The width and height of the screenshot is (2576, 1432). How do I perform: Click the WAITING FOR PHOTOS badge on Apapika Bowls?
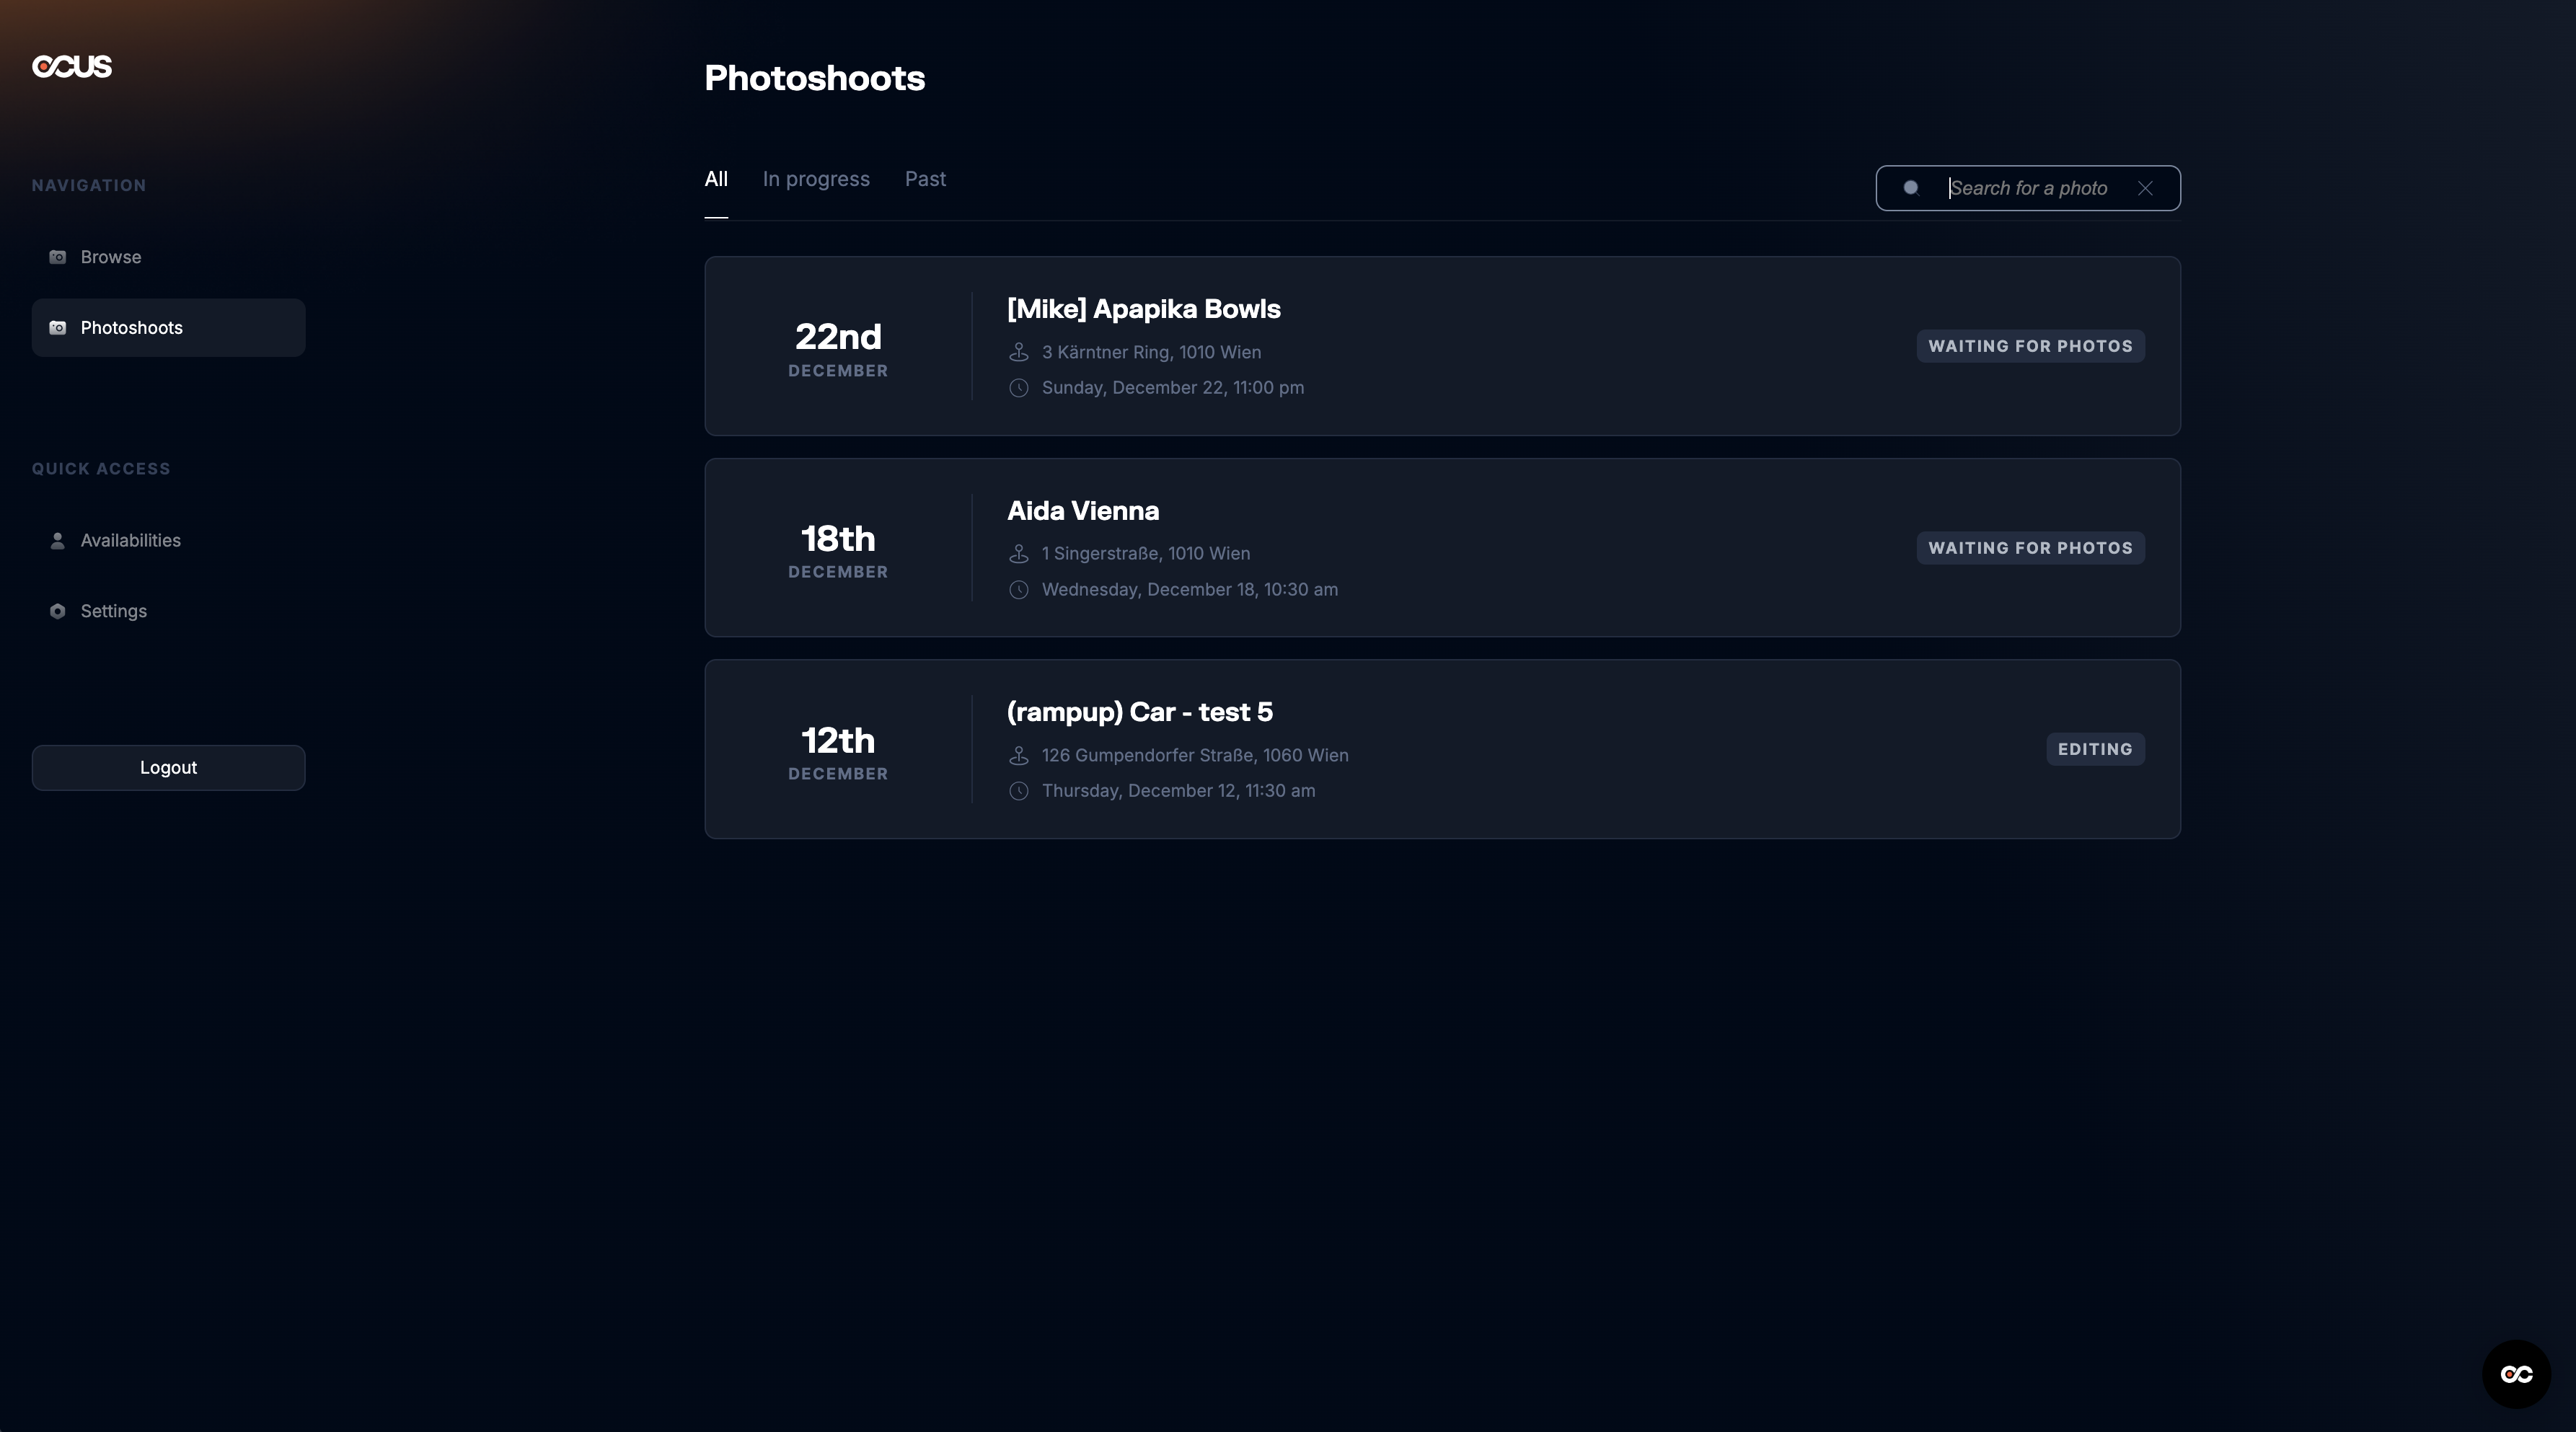click(x=2030, y=346)
